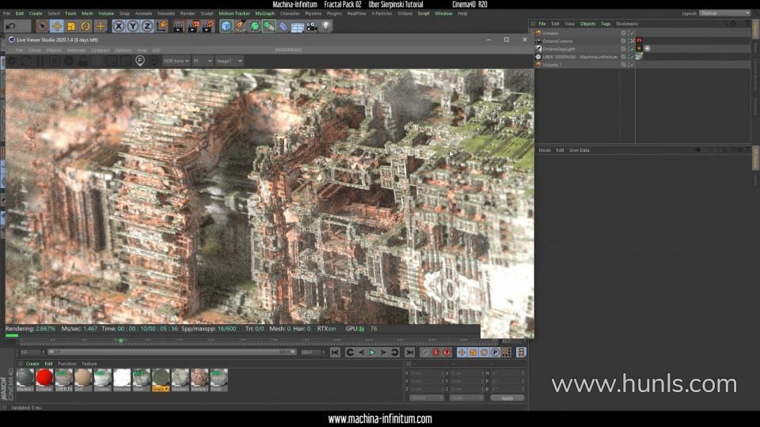Open the Layout Startup dropdown

[x=724, y=13]
